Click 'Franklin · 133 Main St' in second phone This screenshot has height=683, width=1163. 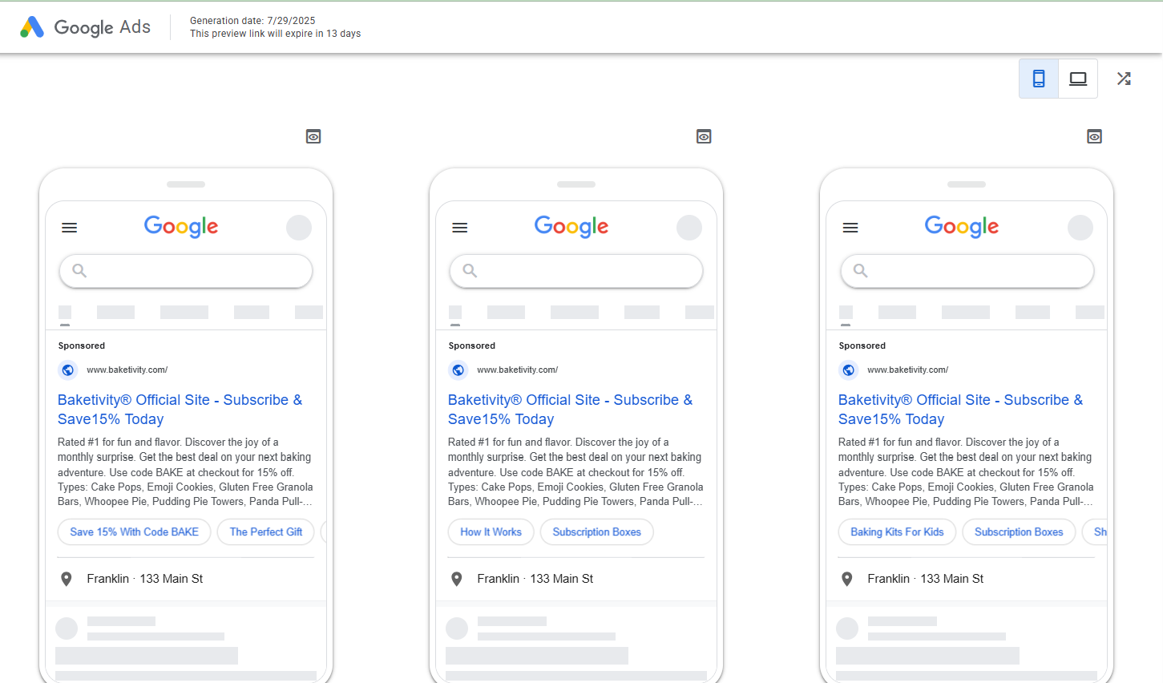tap(535, 579)
